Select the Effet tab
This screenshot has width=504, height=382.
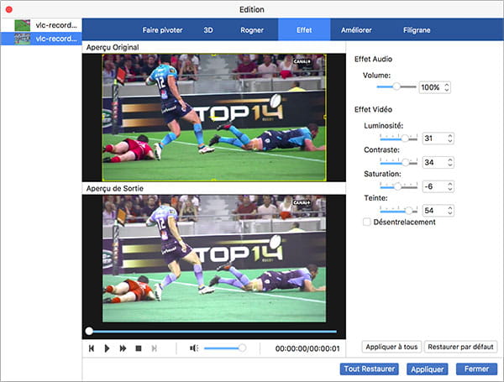tap(304, 30)
